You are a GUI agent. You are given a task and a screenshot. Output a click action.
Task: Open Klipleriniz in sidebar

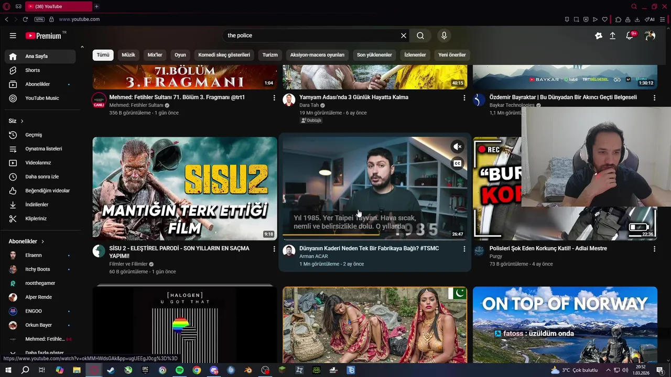pyautogui.click(x=40, y=218)
